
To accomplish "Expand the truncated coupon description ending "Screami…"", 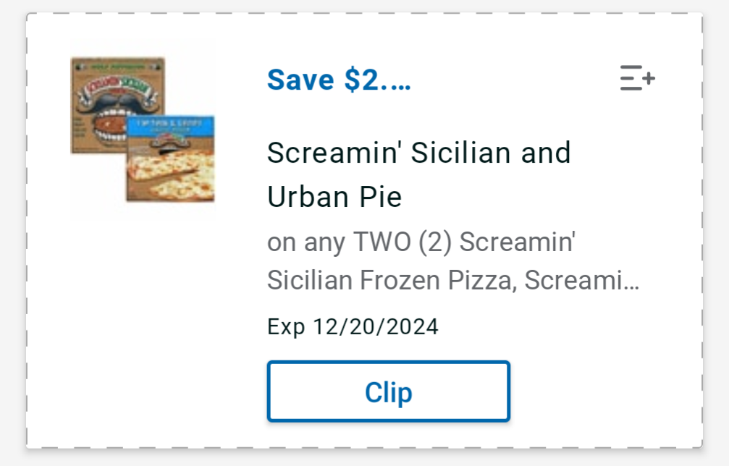I will [x=630, y=281].
